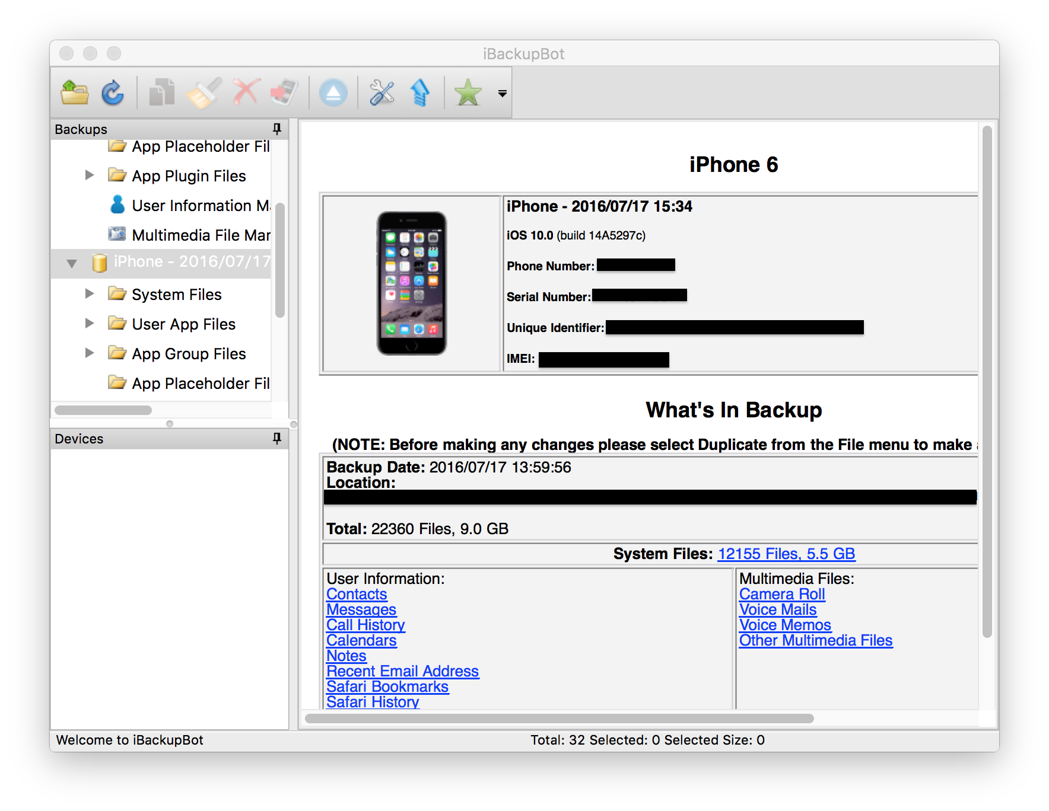
Task: Click the Backups tree horizontal scrollbar
Action: tap(103, 410)
